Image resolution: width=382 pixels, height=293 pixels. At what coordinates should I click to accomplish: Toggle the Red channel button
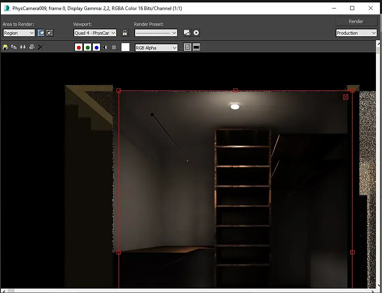[x=78, y=47]
